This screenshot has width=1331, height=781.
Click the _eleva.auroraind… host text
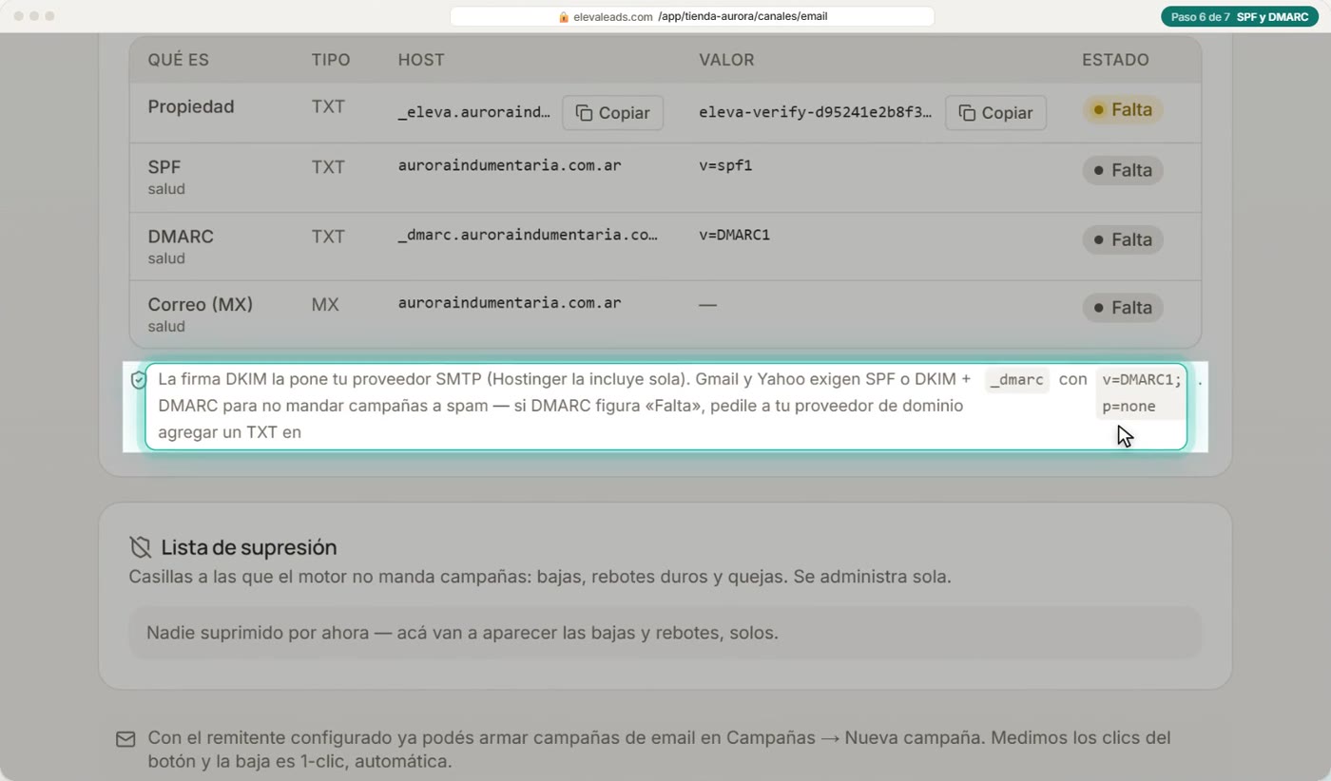[473, 112]
